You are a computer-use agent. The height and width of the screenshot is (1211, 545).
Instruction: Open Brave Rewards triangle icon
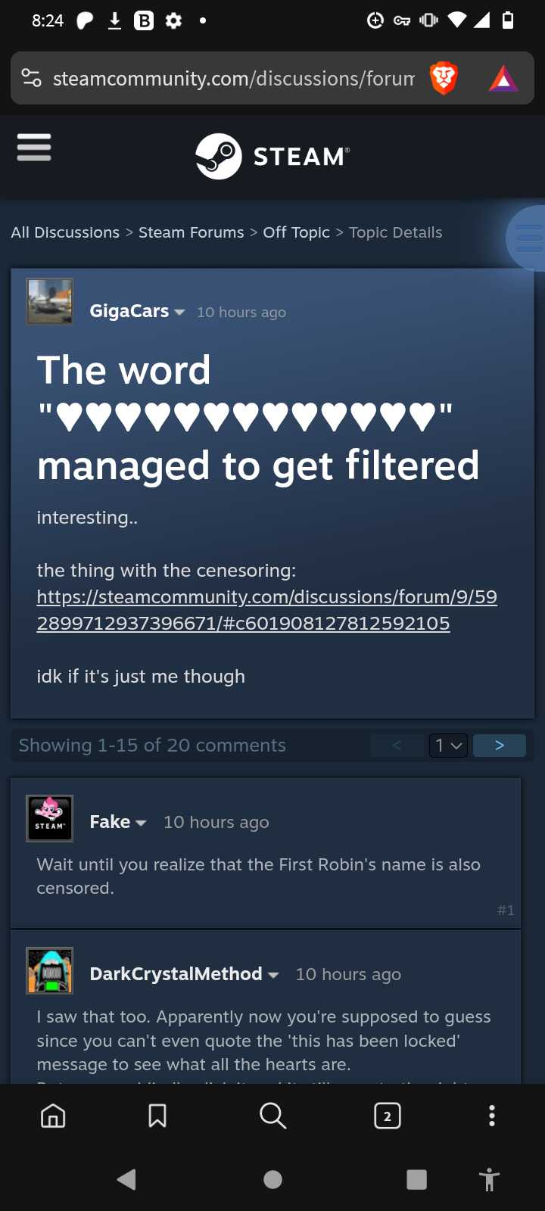[503, 78]
